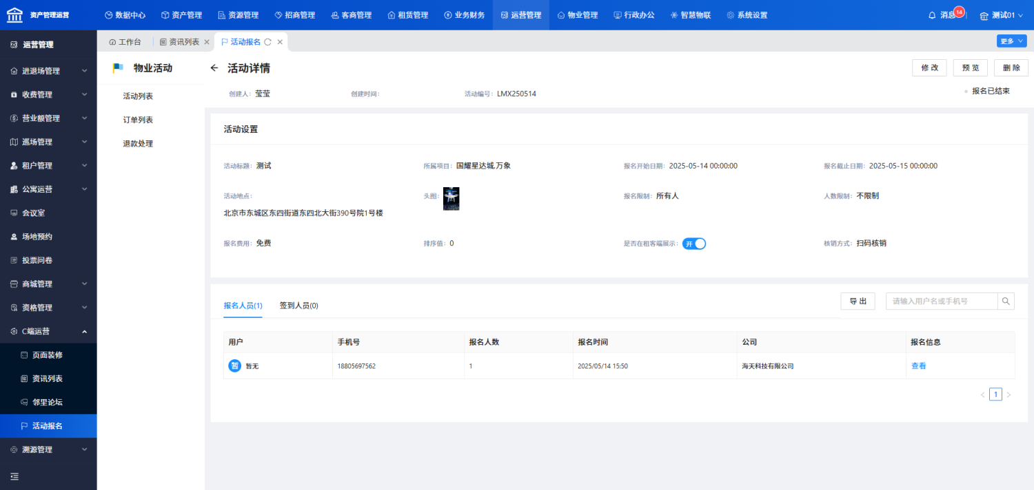The width and height of the screenshot is (1034, 490).
Task: Open 活动列表 in 物业活动 menu
Action: point(138,96)
